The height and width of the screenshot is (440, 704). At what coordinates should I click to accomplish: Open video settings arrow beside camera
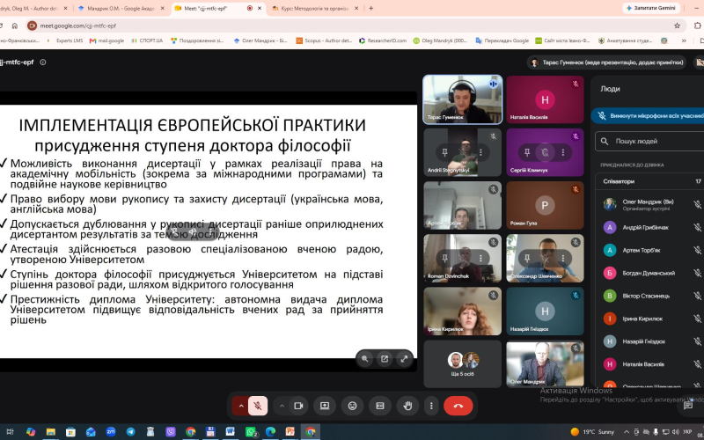coord(282,406)
